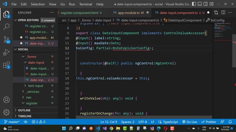The width and height of the screenshot is (236, 132).
Task: Switch to app.module.ts tab
Action: pos(131,13)
